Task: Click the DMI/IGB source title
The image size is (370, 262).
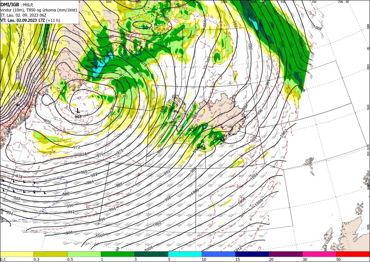Action: (x=10, y=4)
